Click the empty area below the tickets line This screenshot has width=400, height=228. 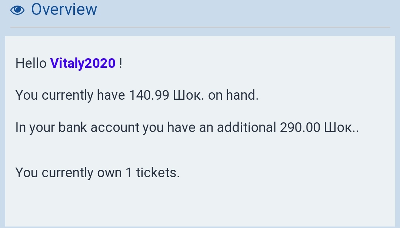click(x=200, y=204)
